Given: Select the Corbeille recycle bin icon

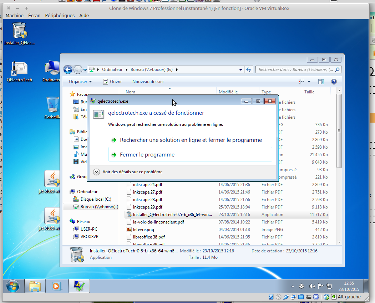Looking at the screenshot, I should [52, 105].
